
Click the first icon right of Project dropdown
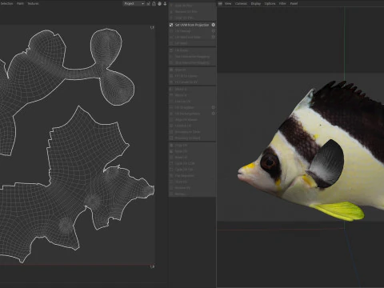[149, 3]
